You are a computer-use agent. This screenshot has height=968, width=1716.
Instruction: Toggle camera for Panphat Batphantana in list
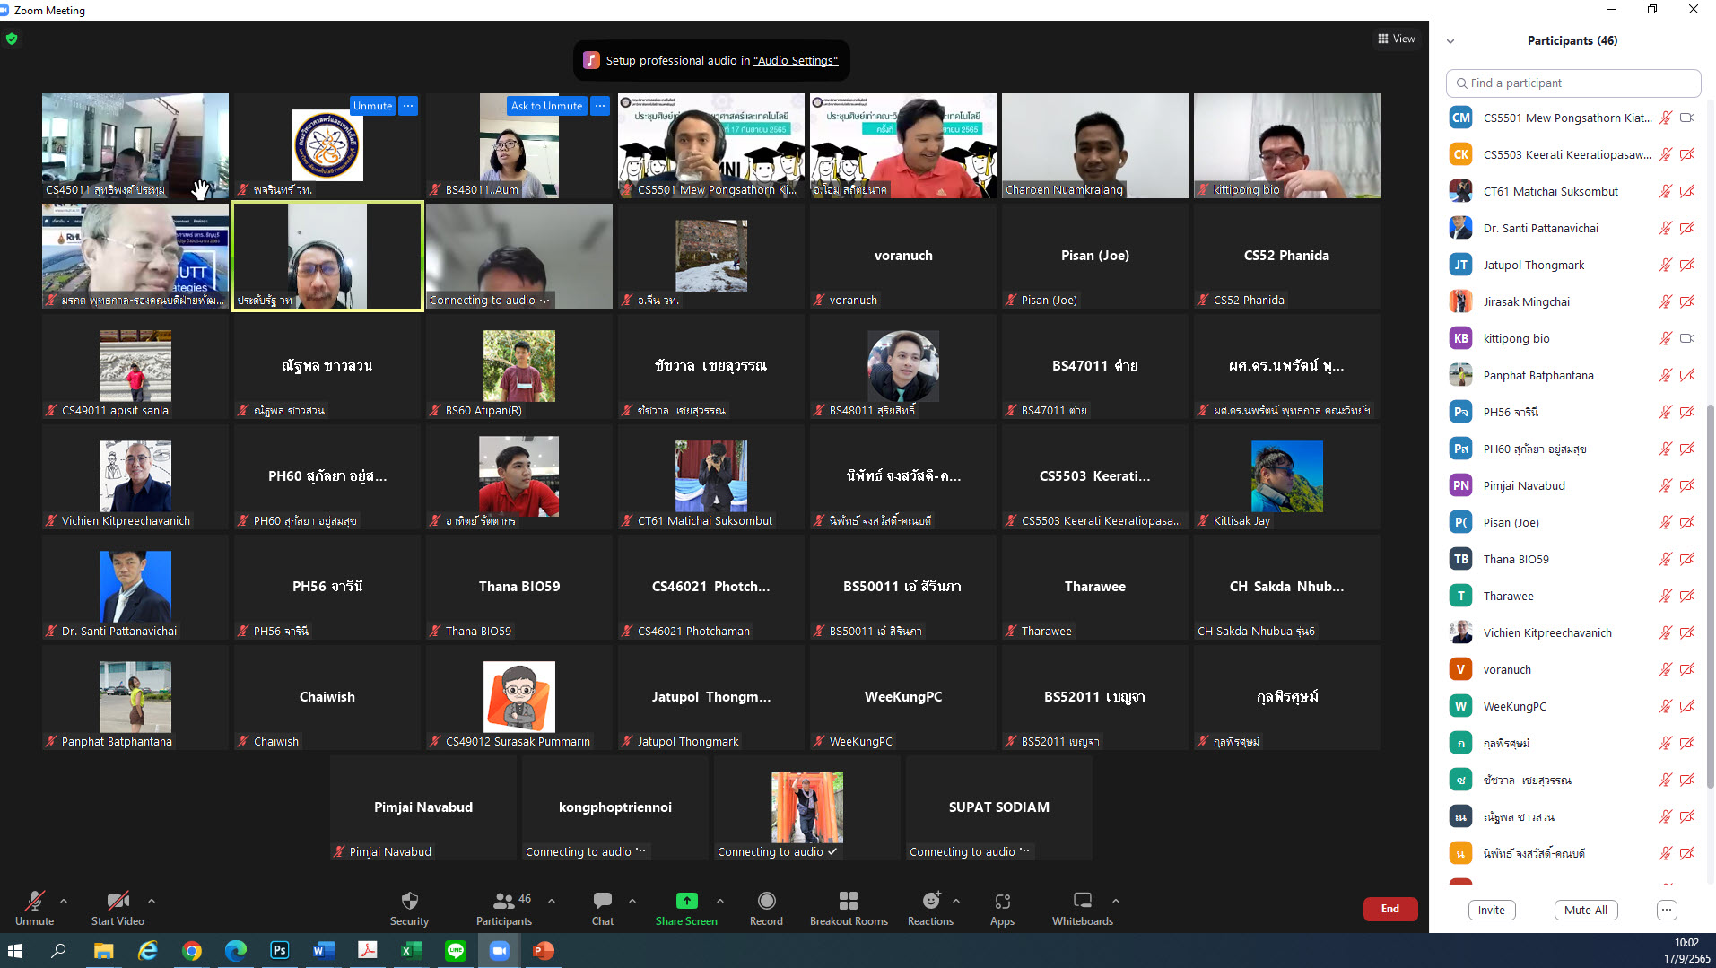tap(1687, 375)
